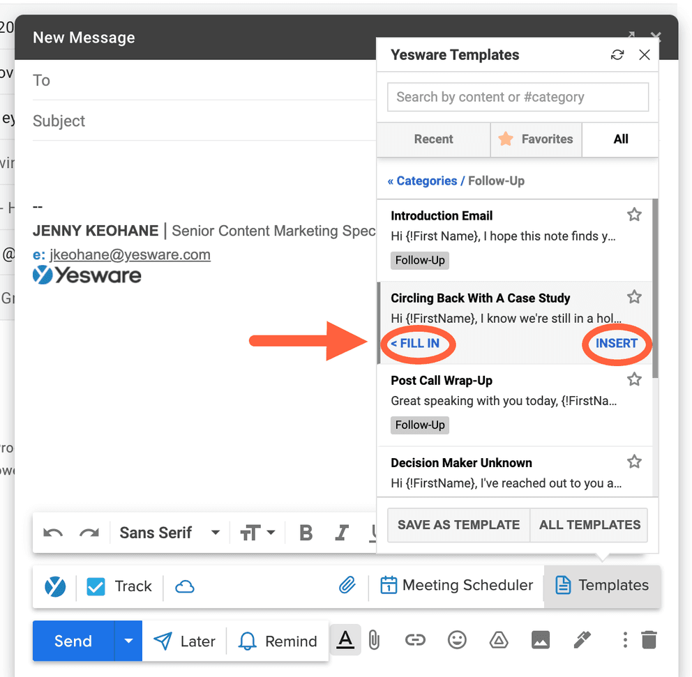Open the Recent templates tab

coord(433,139)
